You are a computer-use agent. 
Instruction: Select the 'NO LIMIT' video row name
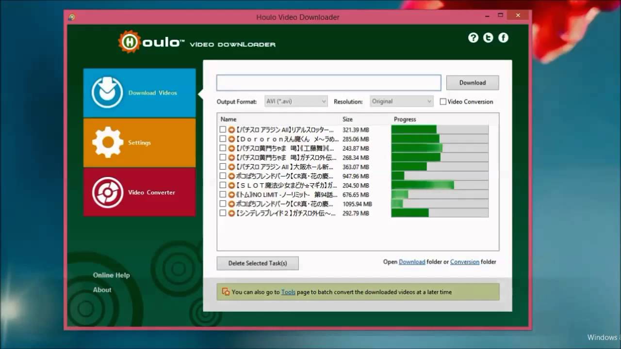286,194
